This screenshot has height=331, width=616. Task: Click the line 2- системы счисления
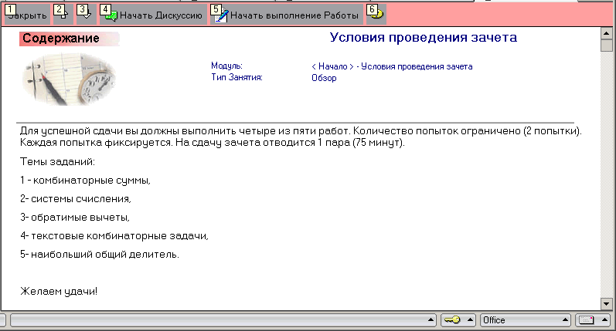76,199
